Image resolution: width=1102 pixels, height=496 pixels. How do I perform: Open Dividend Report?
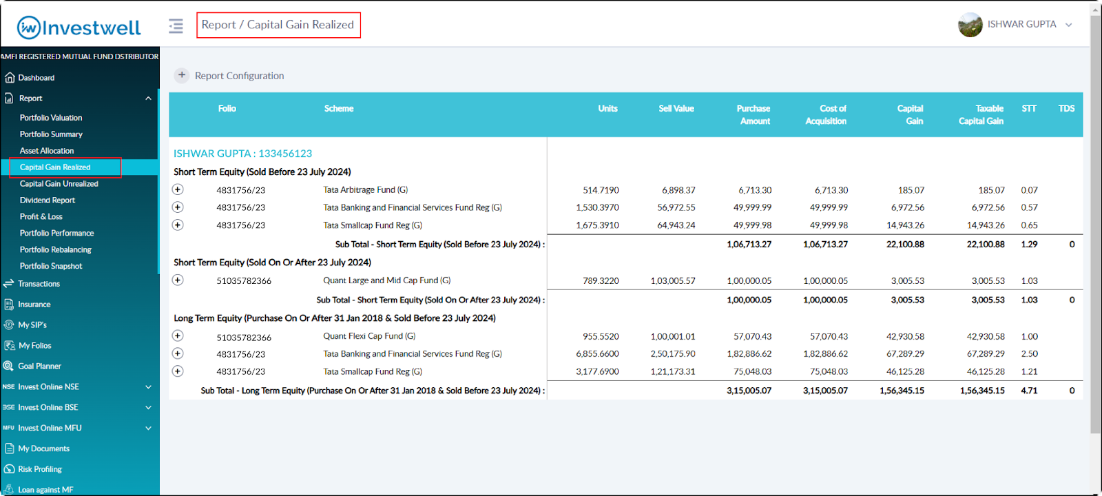coord(48,200)
